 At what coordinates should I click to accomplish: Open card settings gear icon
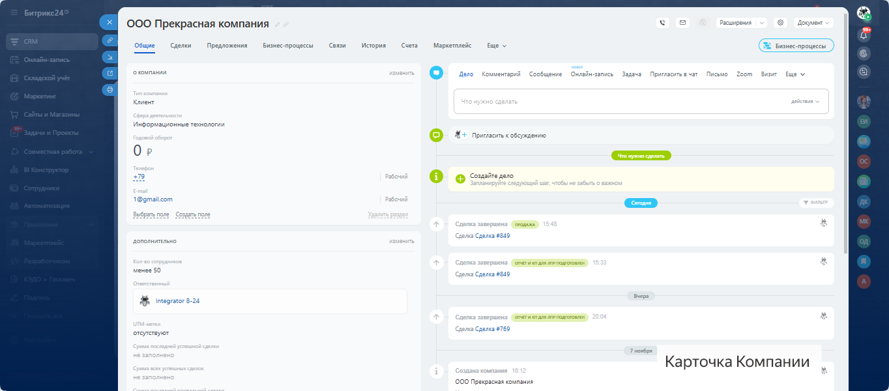(780, 23)
